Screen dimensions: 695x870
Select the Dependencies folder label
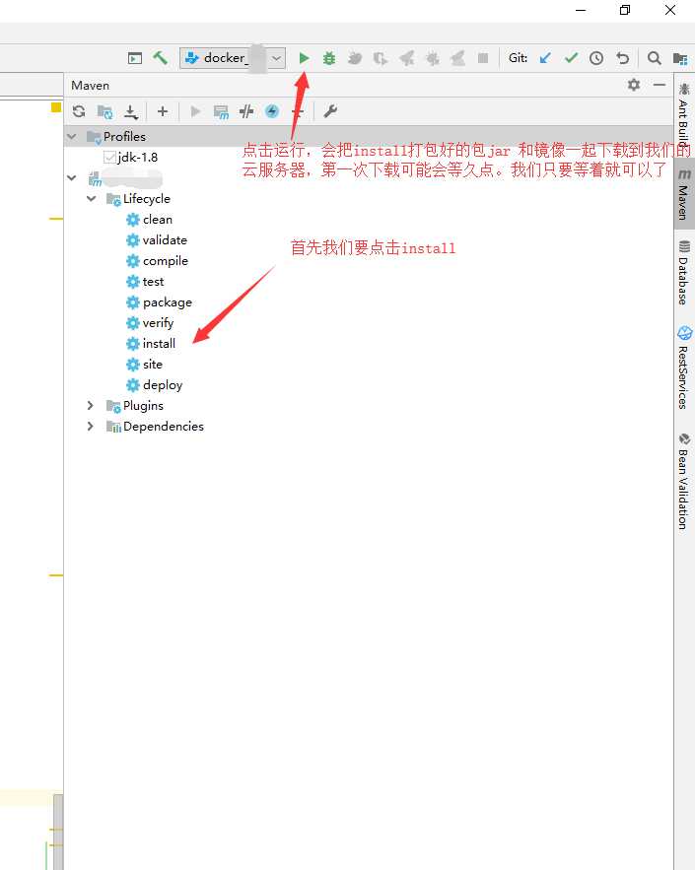[164, 426]
